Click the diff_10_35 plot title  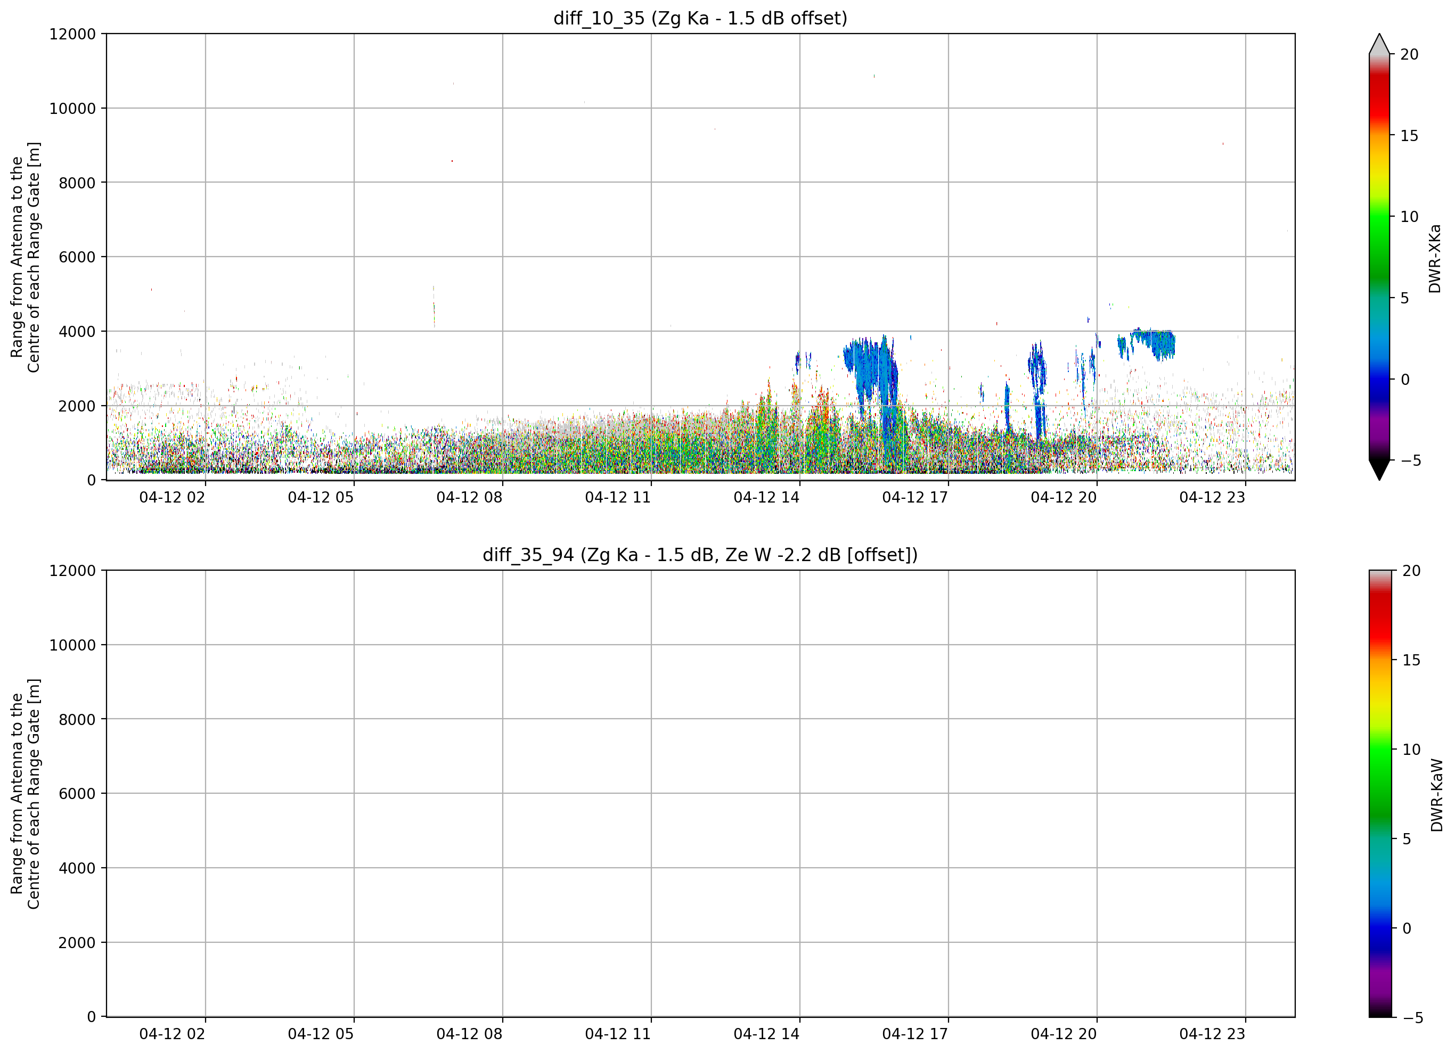700,18
